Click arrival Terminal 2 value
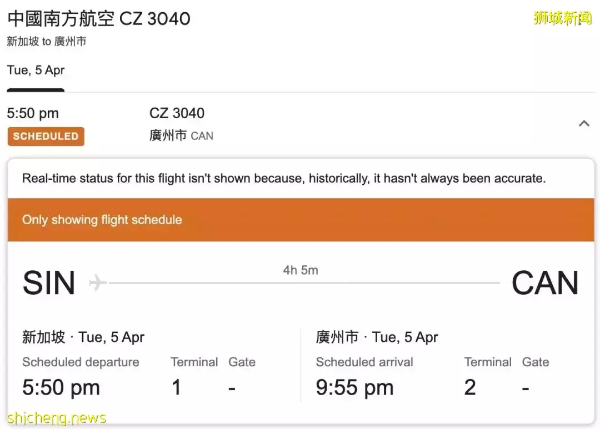This screenshot has width=600, height=429. [470, 387]
